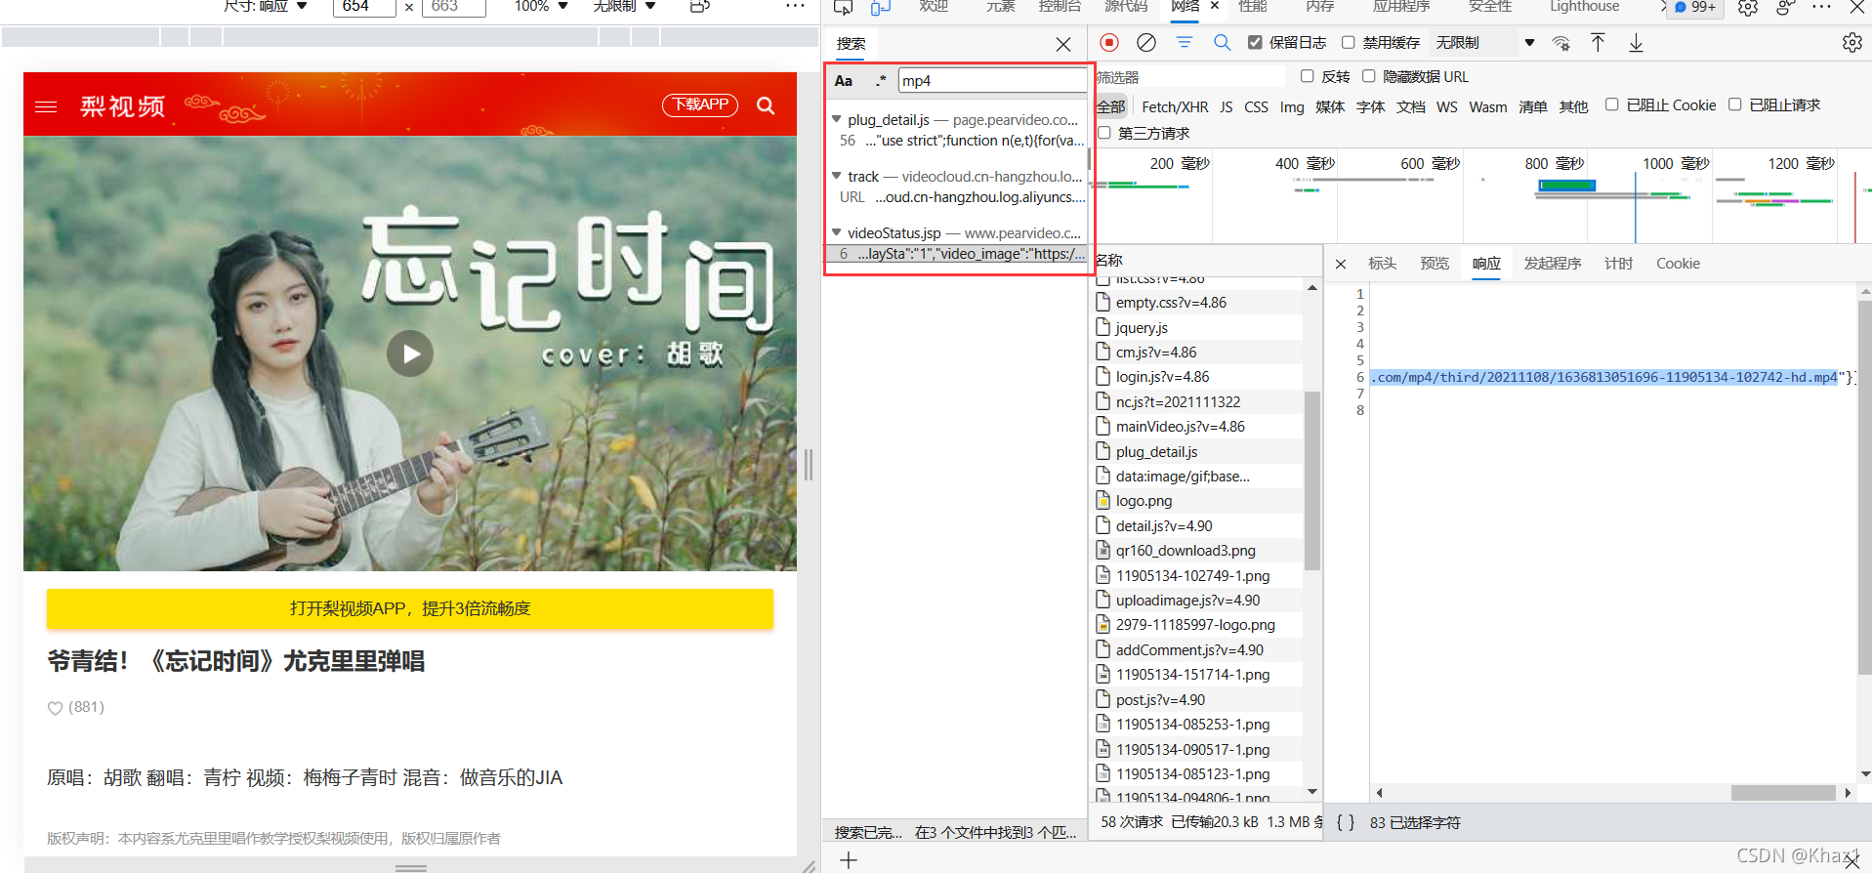This screenshot has height=873, width=1872.
Task: Click the rotate device icon in emulation bar
Action: 699,6
